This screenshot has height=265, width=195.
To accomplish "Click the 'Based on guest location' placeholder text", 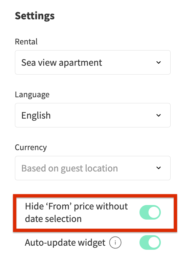I will 69,168.
